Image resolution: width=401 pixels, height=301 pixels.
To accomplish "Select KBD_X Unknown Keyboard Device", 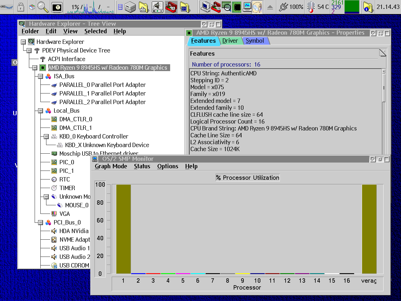I will 107,145.
